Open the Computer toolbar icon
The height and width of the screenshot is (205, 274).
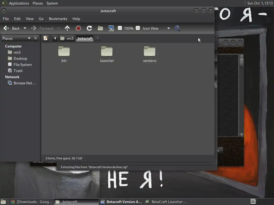(x=111, y=28)
